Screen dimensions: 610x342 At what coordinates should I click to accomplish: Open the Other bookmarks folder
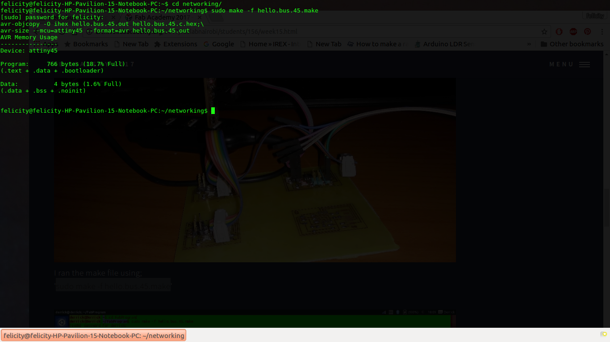pos(572,44)
